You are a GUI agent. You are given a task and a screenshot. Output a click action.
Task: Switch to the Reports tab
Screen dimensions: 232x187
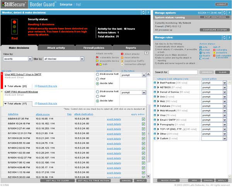pyautogui.click(x=131, y=48)
